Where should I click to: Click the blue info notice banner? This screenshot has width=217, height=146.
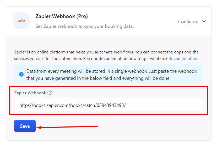pos(108,75)
